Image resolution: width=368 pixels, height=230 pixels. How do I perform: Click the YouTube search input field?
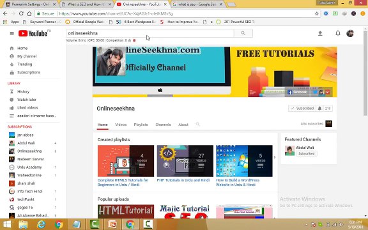tap(149, 33)
